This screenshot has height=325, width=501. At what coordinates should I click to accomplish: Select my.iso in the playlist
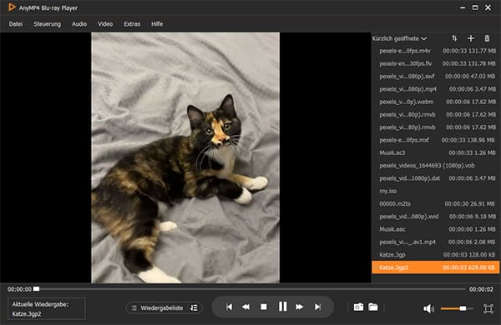[436, 191]
